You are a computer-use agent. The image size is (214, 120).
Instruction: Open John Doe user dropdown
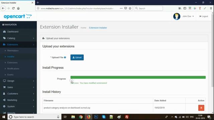(x=188, y=16)
